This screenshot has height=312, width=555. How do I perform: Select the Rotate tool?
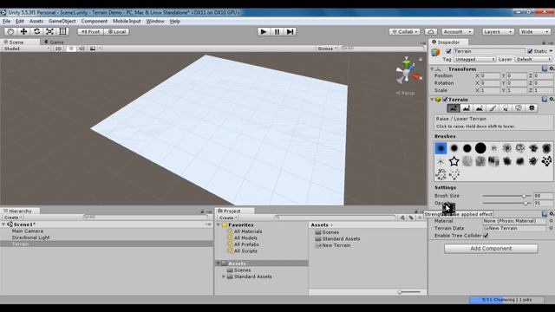click(36, 31)
